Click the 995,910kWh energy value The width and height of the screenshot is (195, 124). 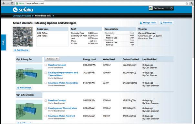[89, 100]
